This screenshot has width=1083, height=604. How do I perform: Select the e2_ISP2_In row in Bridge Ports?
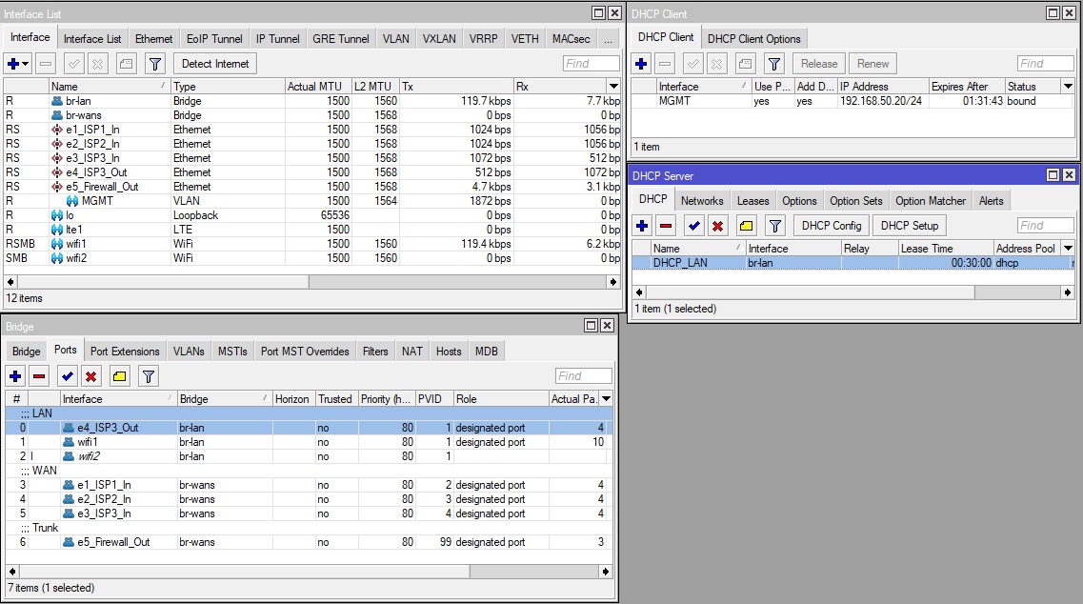point(309,499)
